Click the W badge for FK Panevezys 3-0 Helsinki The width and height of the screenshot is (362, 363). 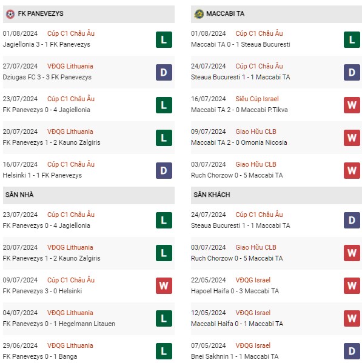(164, 285)
